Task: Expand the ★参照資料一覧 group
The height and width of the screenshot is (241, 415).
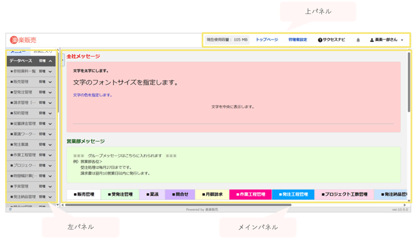Action: coord(50,71)
